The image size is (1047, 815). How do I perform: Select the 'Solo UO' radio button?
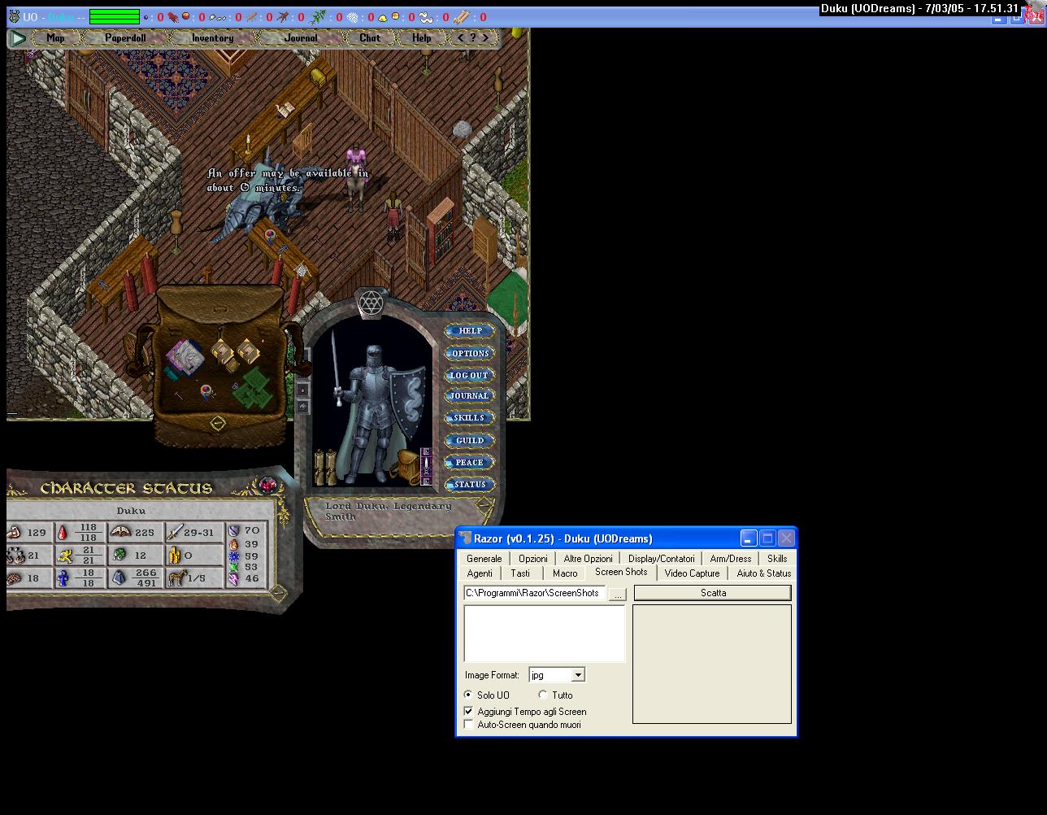468,695
